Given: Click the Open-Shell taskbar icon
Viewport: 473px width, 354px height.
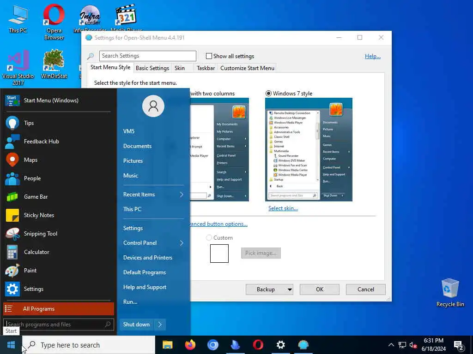Looking at the screenshot, I should point(303,345).
